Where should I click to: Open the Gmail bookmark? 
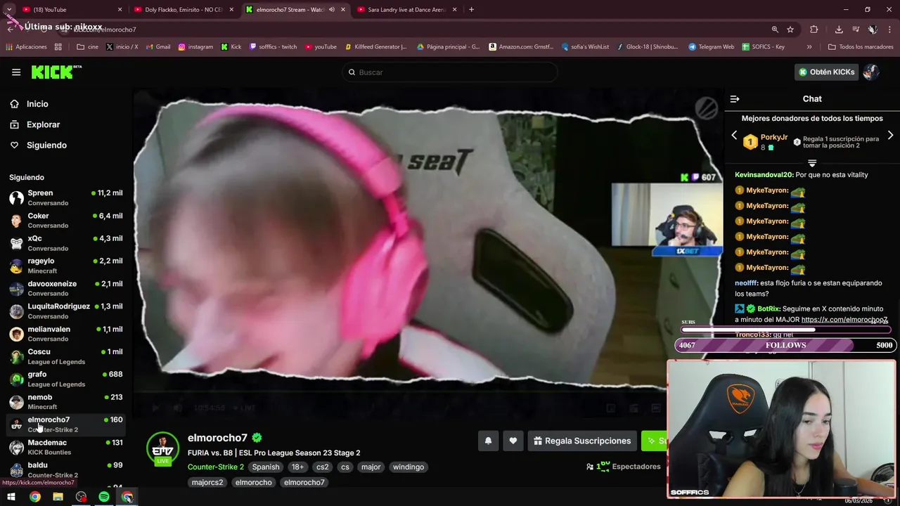tap(157, 47)
